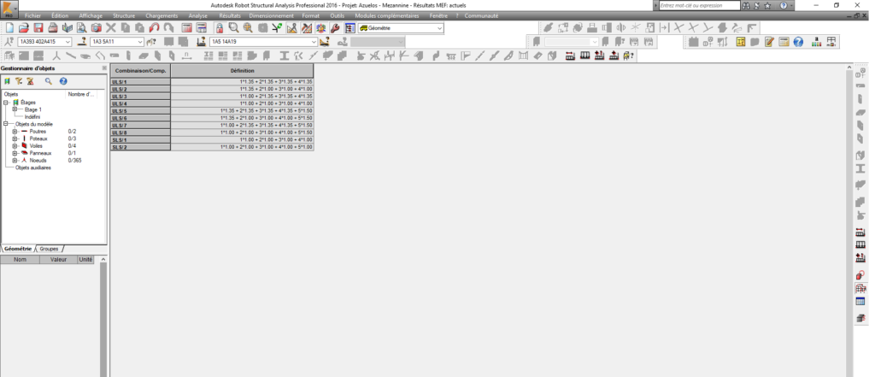Open the Géométrie layout dropdown
This screenshot has height=377, width=875.
click(x=401, y=28)
